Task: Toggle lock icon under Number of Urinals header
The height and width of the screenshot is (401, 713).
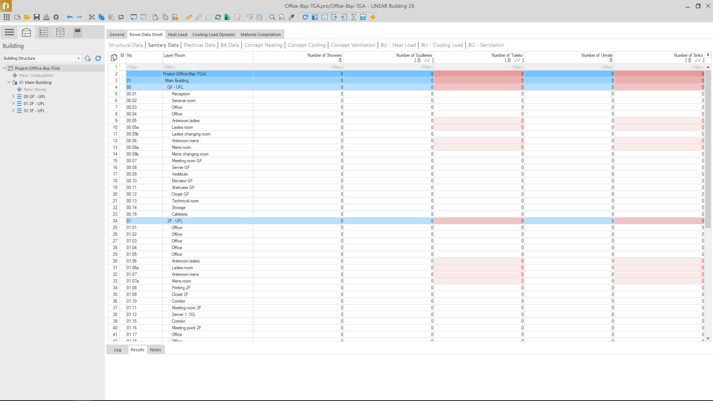Action: (x=611, y=61)
